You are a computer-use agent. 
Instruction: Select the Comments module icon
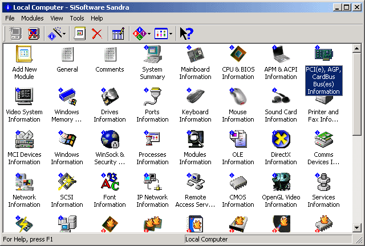click(x=109, y=54)
